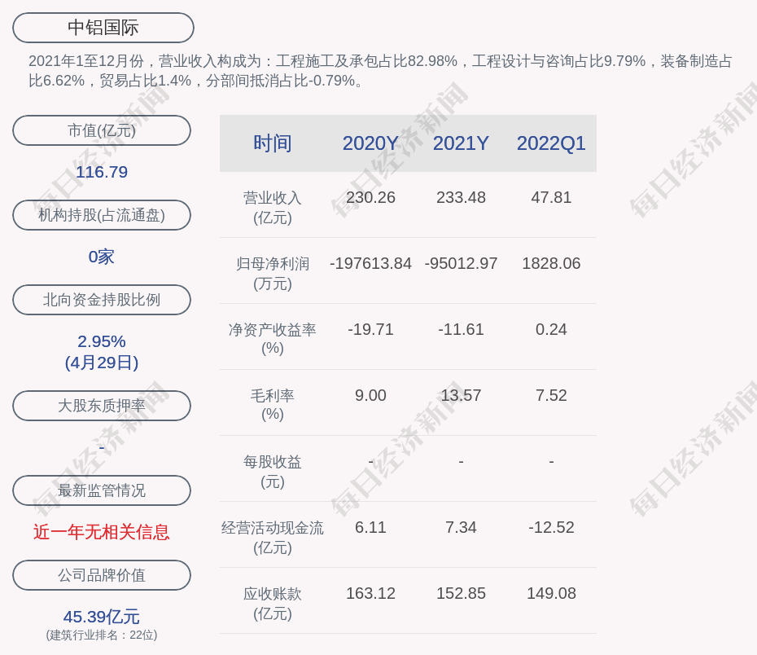The image size is (757, 655).
Task: Click the 机构持股(占流通盘) label pill
Action: coord(102,215)
